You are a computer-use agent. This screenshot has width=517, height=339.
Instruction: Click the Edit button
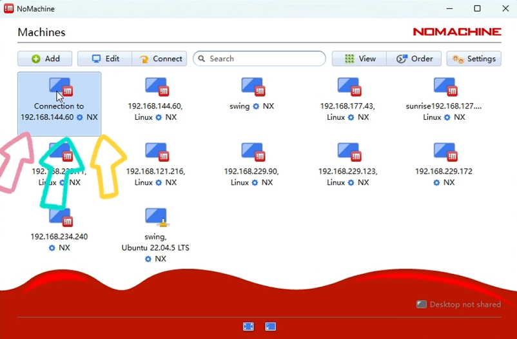105,59
